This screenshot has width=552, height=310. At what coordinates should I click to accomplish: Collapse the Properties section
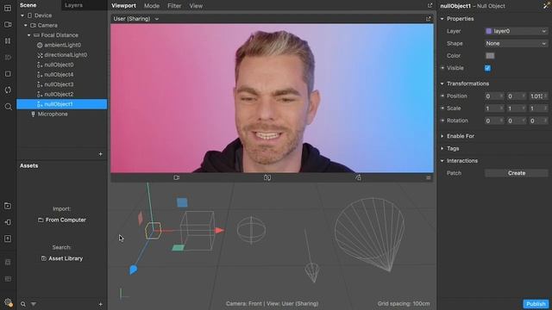pyautogui.click(x=442, y=19)
